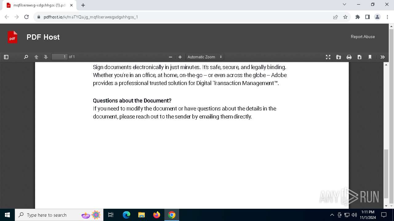Open the Windows Start menu
The height and width of the screenshot is (221, 394).
[x=7, y=215]
